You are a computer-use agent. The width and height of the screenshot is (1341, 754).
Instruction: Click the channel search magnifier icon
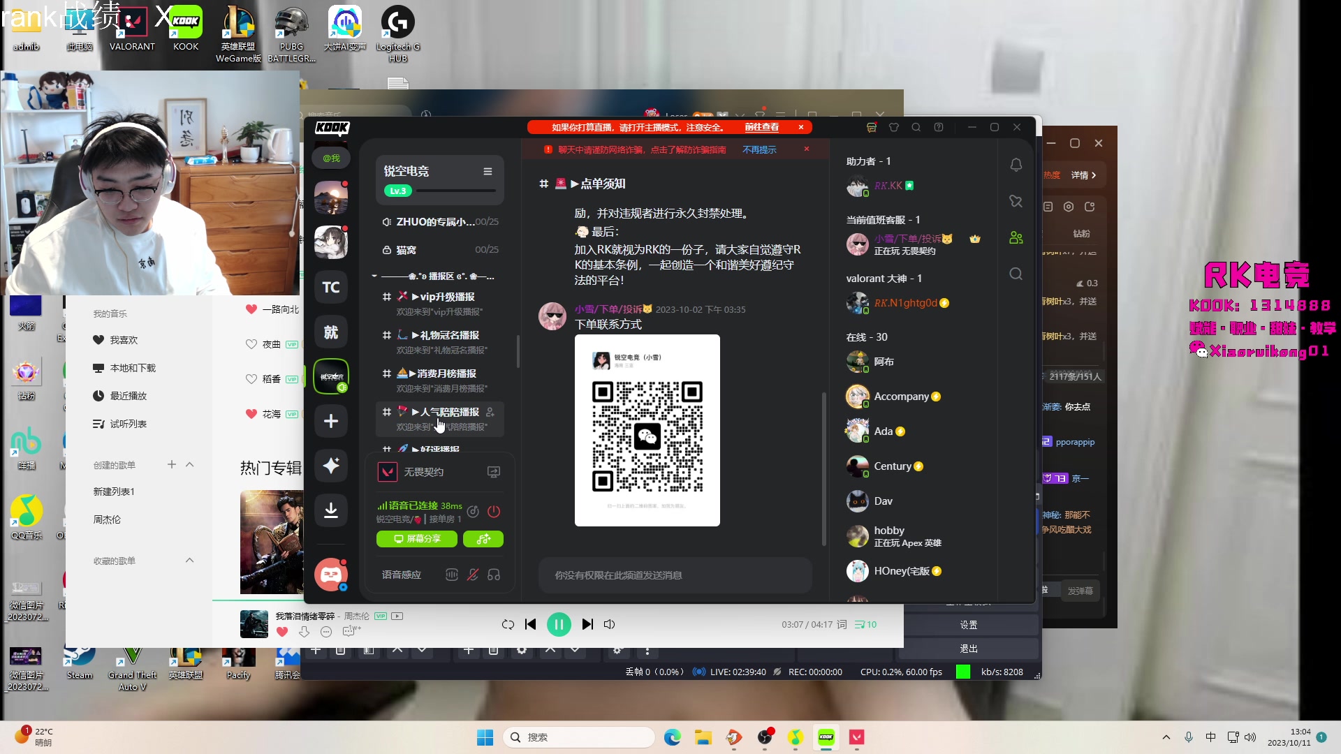point(1016,274)
